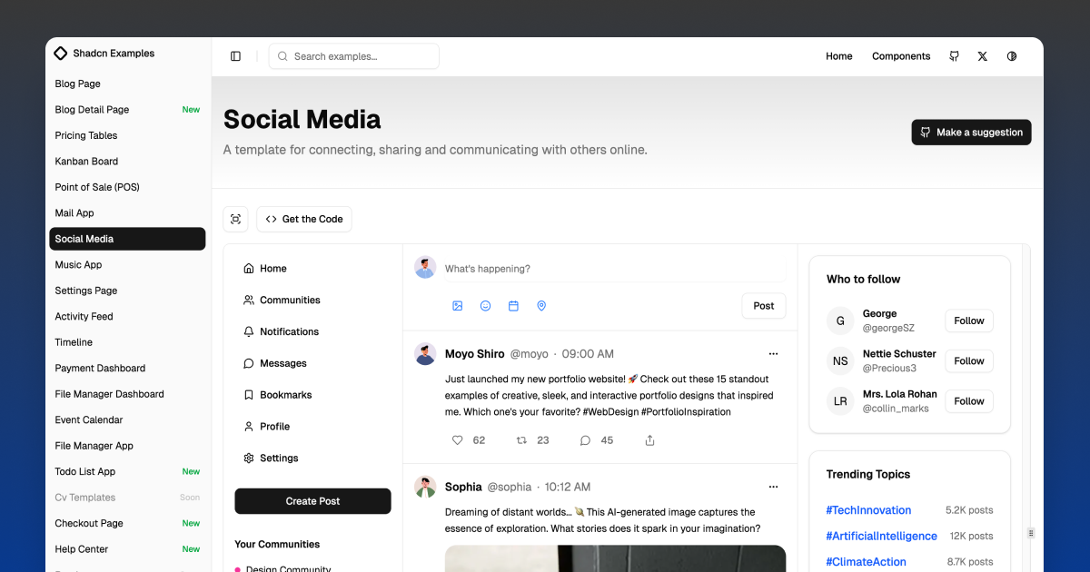Open the GitHub icon link
Screen dimensions: 1090x572
click(954, 56)
